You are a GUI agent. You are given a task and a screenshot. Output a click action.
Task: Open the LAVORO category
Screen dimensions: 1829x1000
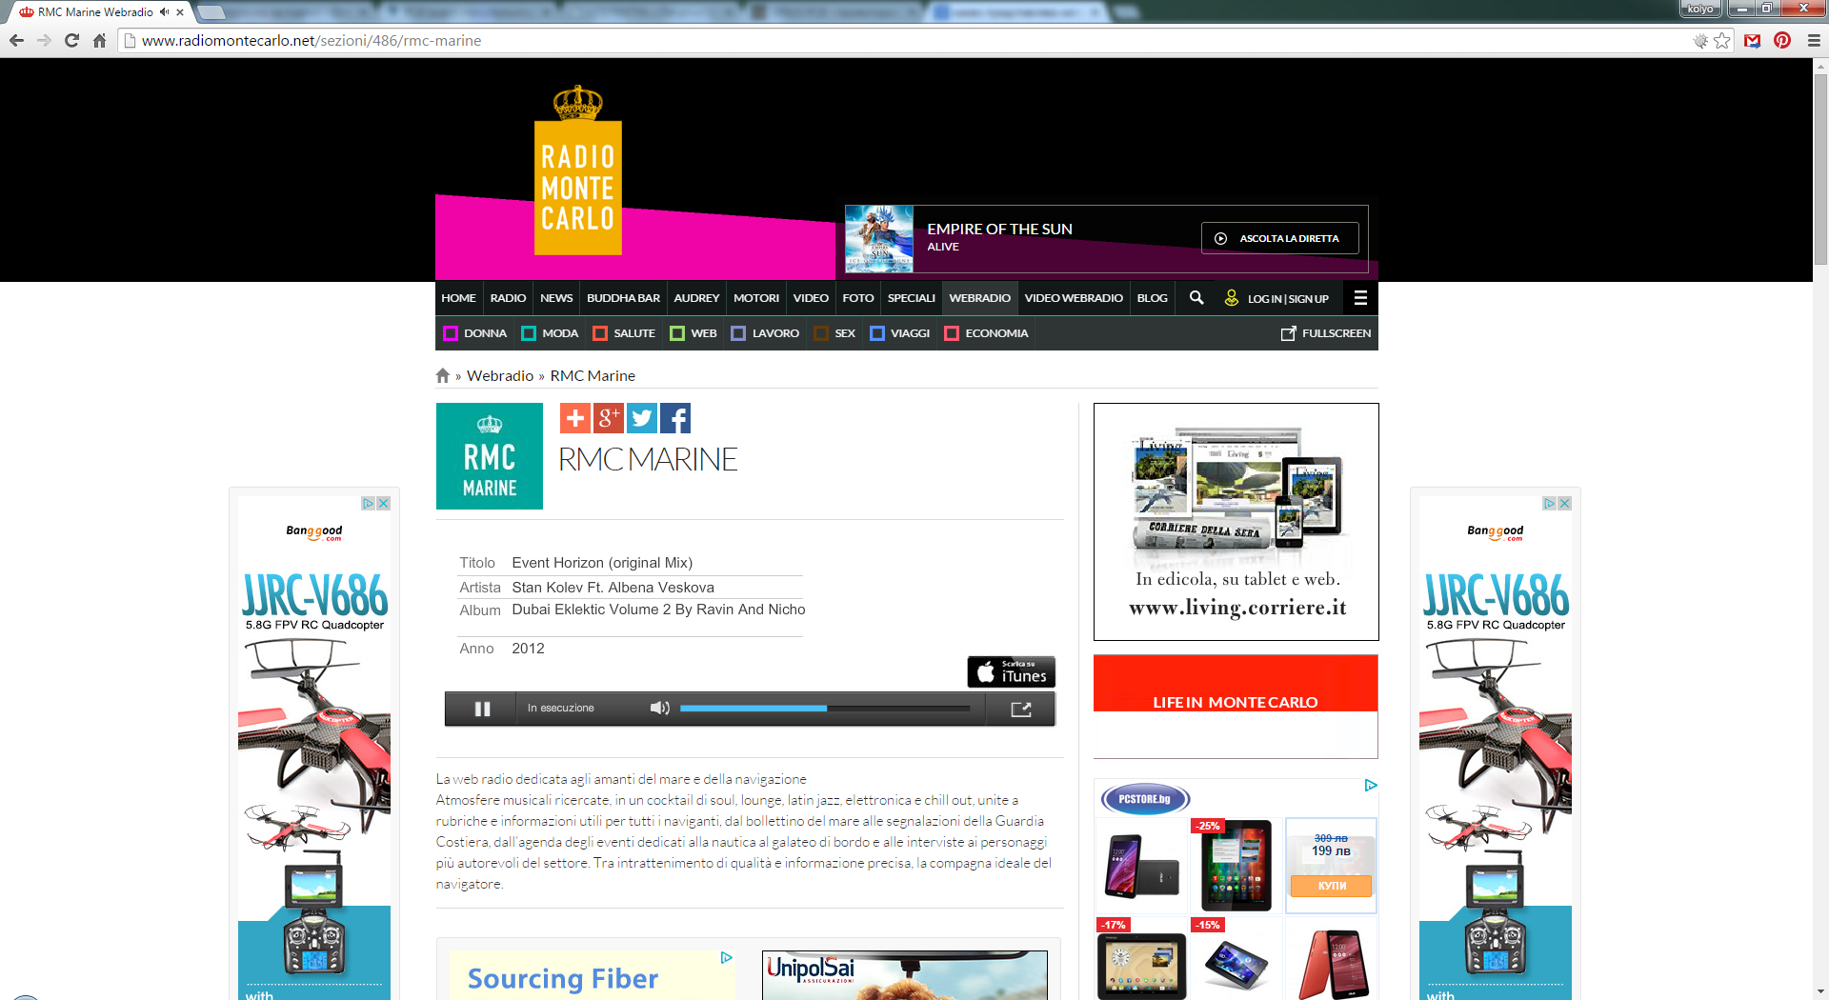[765, 333]
